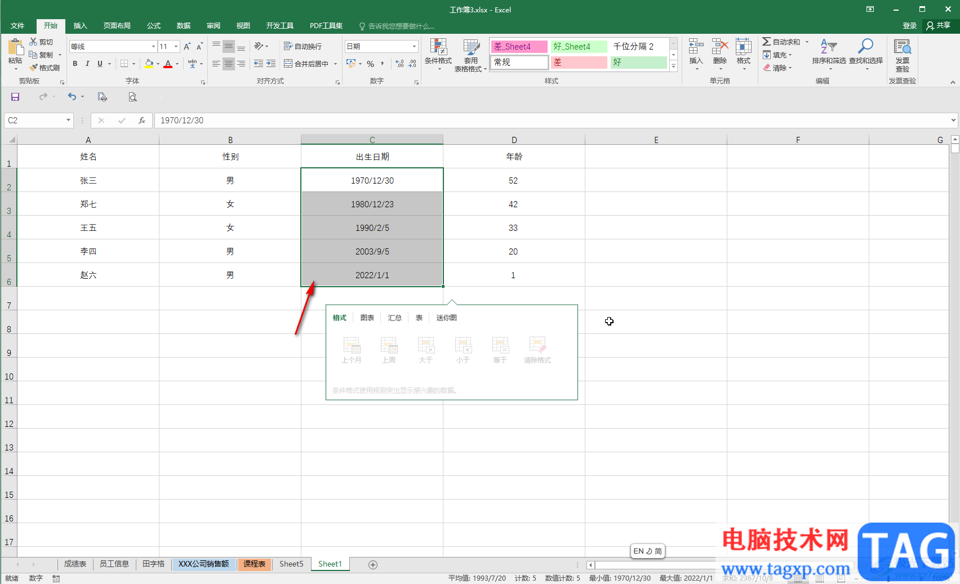Open Sort and Filter icon
960x584 pixels.
(829, 47)
